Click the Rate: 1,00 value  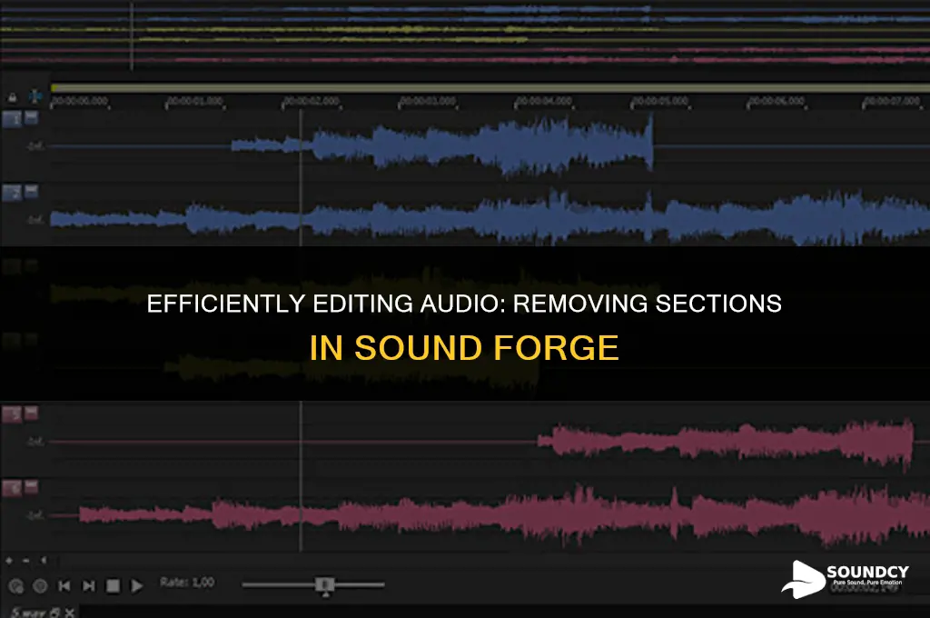pos(187,583)
